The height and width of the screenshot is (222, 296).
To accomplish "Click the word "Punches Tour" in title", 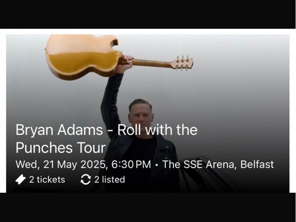I will [x=61, y=148].
